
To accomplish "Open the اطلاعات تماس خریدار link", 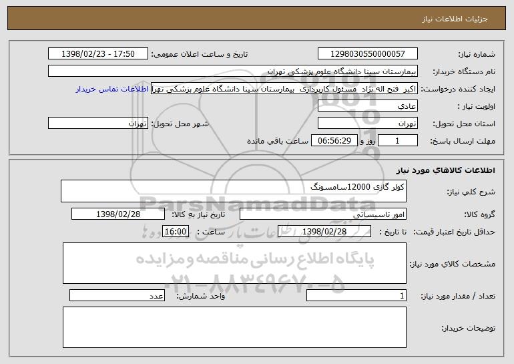I will [111, 89].
